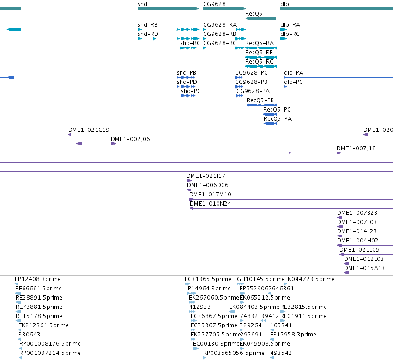Open the CG9628-RA transcript feature
The image size is (393, 360).
[x=224, y=30]
